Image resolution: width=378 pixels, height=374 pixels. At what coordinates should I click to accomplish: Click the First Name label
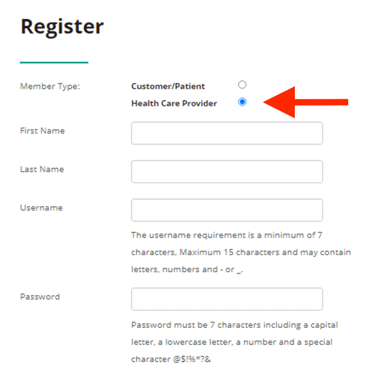point(42,131)
